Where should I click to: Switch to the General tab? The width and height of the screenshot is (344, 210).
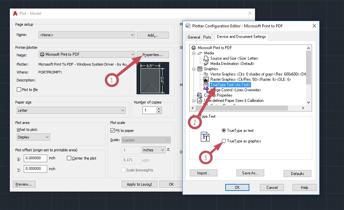[x=194, y=37]
